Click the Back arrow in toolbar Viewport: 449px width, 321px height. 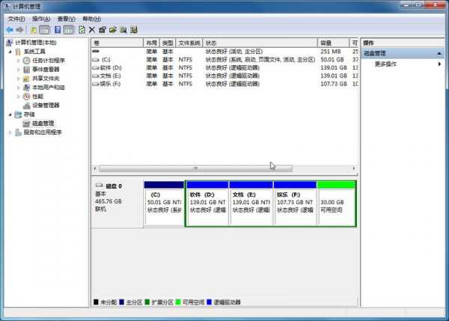coord(9,30)
